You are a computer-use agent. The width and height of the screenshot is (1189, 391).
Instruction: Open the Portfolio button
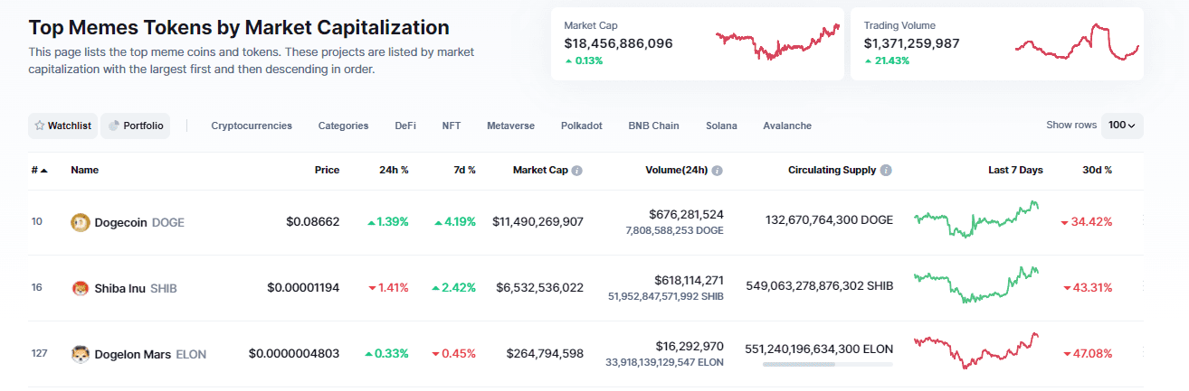[x=136, y=126]
